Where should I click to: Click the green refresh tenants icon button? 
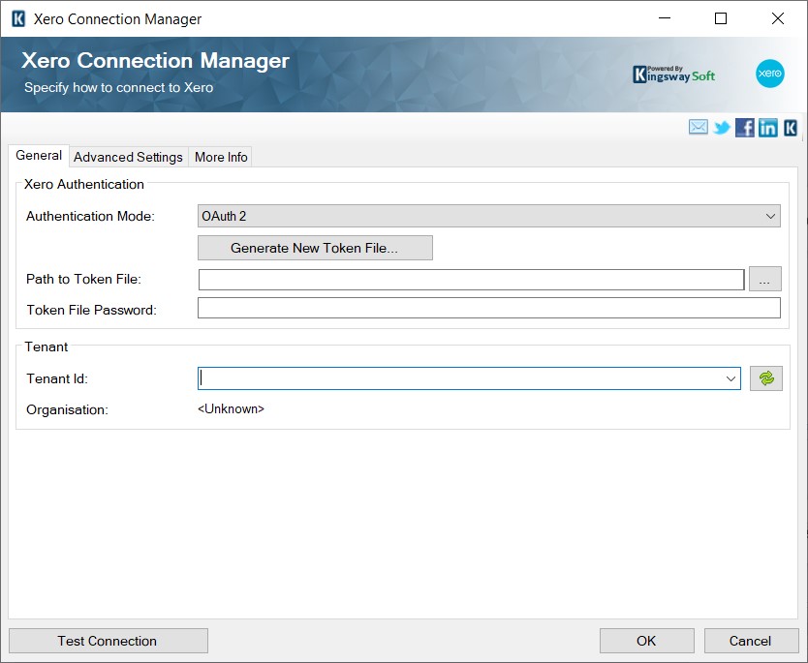(765, 378)
